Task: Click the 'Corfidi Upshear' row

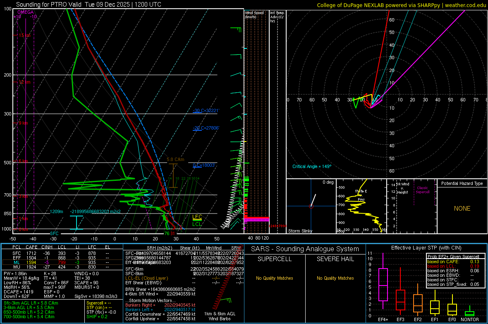Action: click(160, 319)
